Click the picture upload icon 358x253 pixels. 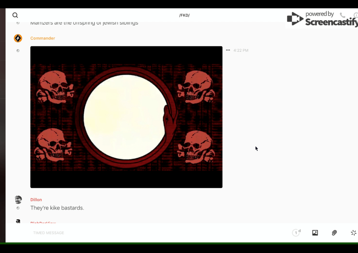coord(315,233)
